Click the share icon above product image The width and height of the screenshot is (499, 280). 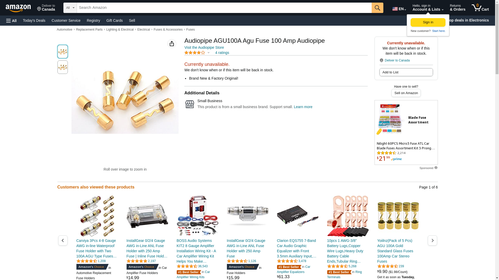(x=172, y=44)
